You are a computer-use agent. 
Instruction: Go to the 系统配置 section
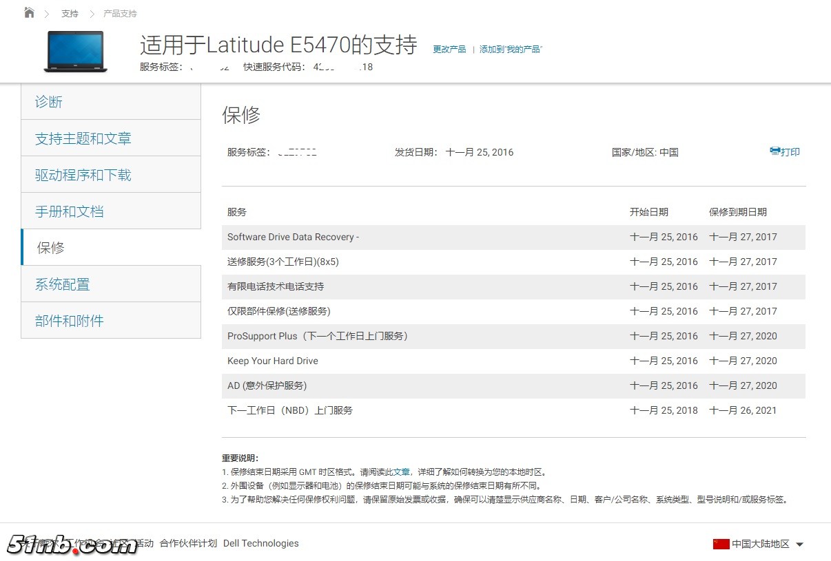pyautogui.click(x=62, y=284)
